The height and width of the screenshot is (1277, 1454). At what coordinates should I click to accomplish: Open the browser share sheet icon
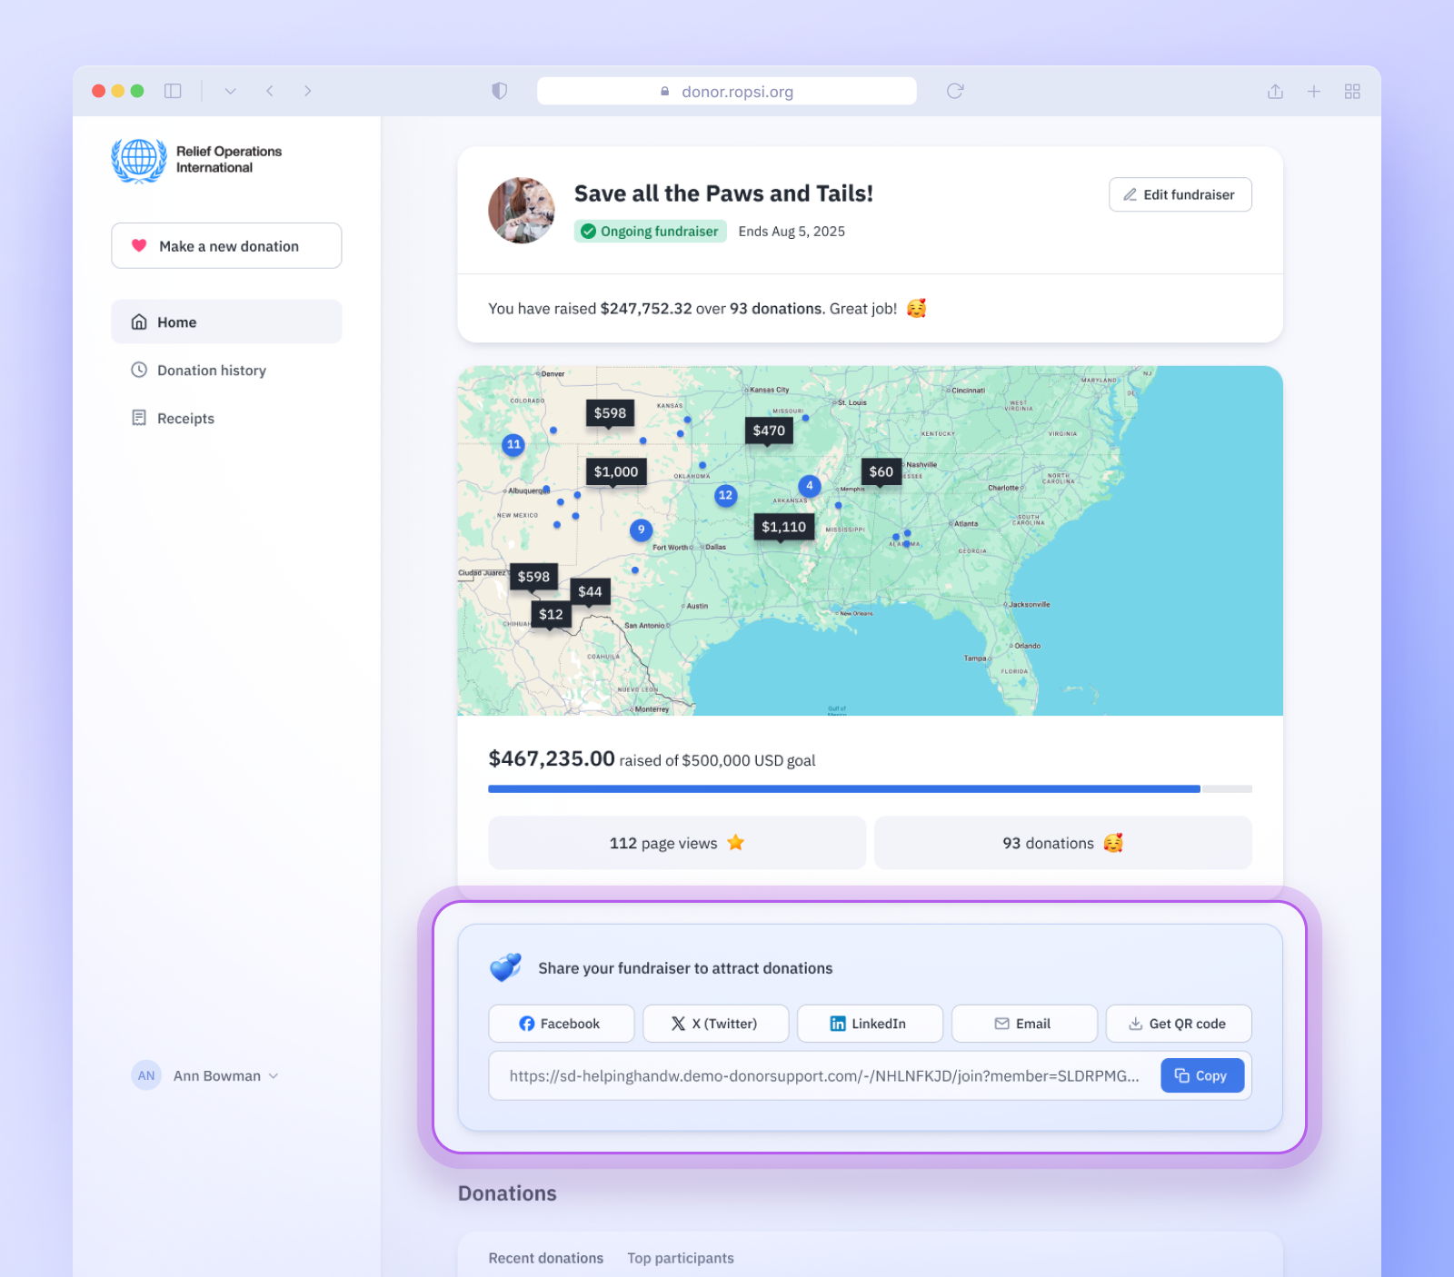(1275, 91)
